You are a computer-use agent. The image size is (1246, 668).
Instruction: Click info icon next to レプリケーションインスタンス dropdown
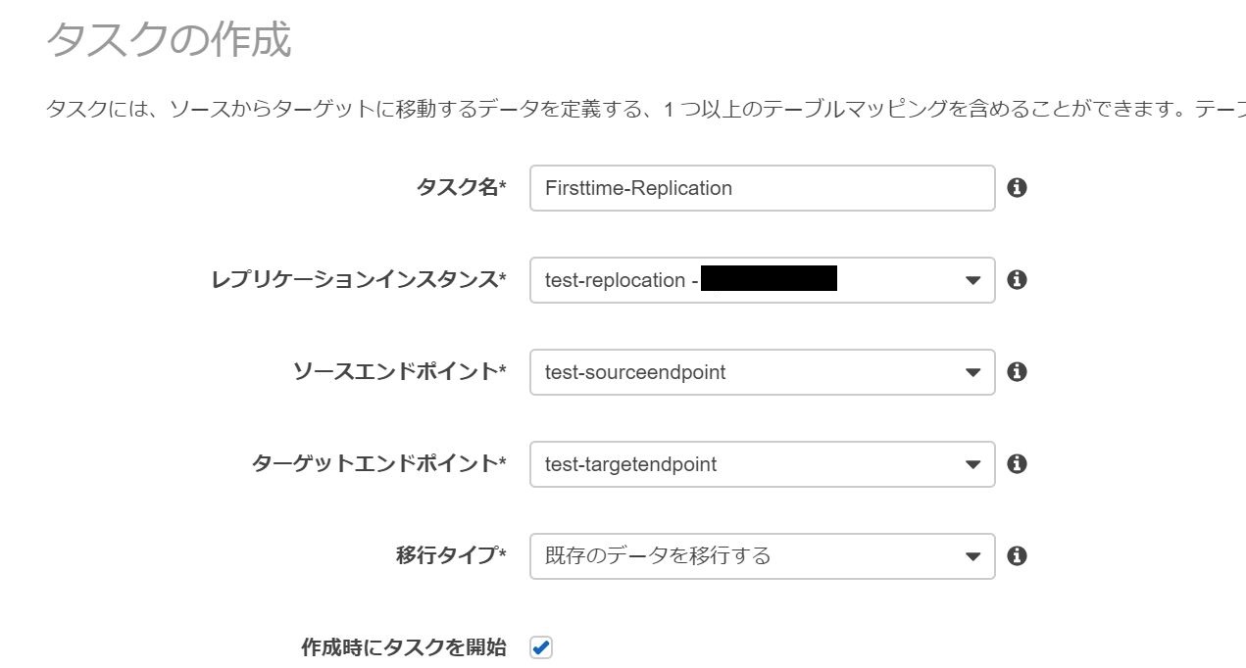coord(1017,279)
